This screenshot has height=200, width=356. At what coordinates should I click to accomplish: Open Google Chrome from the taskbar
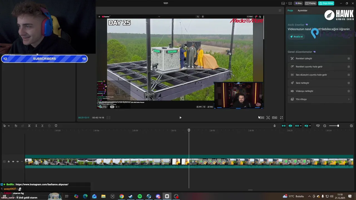click(122, 196)
